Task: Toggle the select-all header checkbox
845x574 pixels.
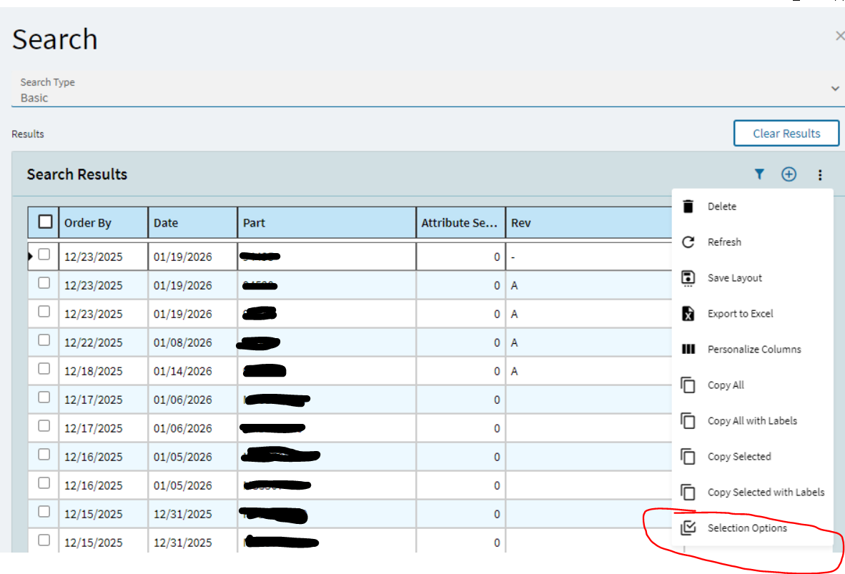Action: (45, 222)
